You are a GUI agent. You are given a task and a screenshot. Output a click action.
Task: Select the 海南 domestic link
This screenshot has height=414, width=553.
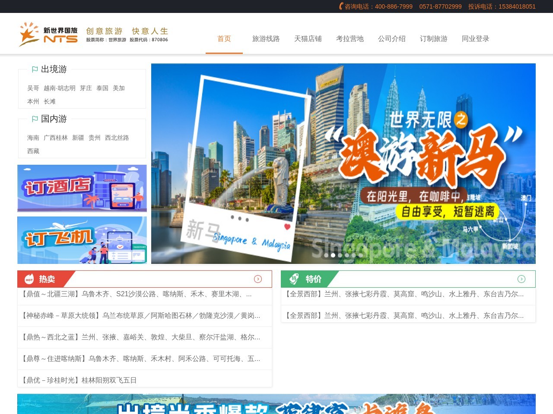[33, 138]
